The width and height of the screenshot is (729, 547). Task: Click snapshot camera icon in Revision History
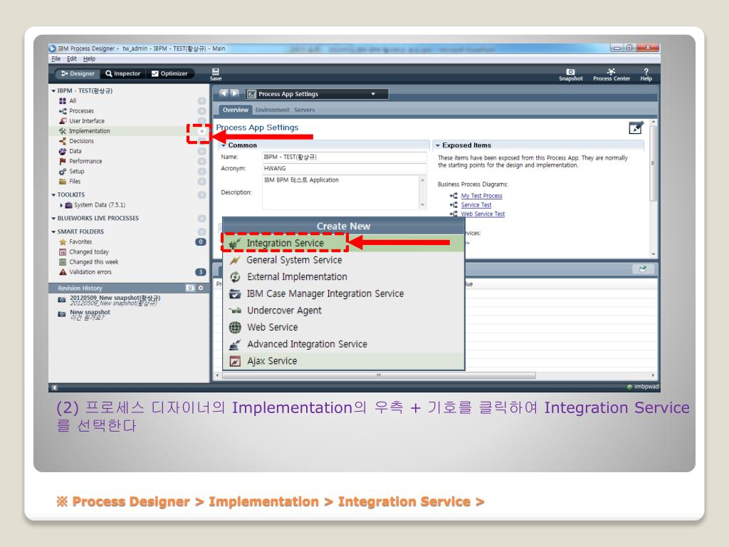[x=189, y=288]
